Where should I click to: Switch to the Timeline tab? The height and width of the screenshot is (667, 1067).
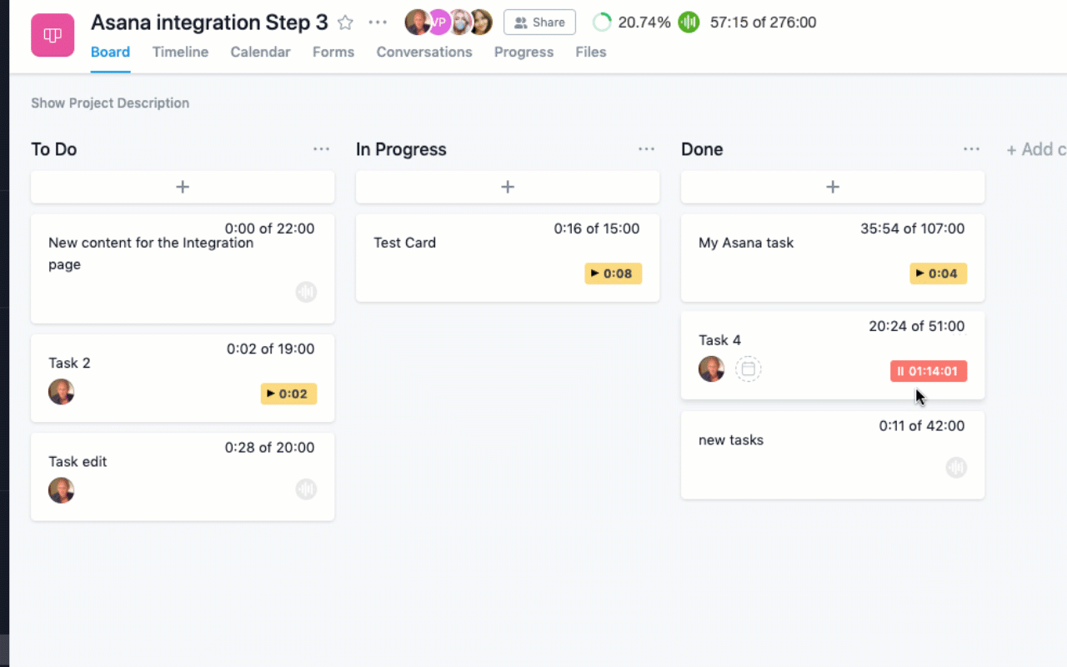point(180,52)
